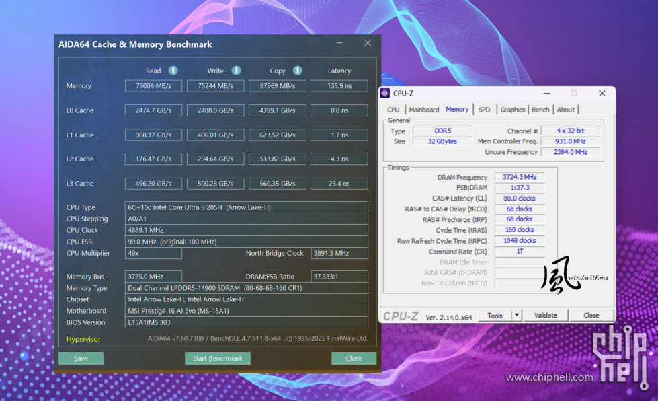
Task: Open the About tab in CPU-Z
Action: (x=566, y=110)
